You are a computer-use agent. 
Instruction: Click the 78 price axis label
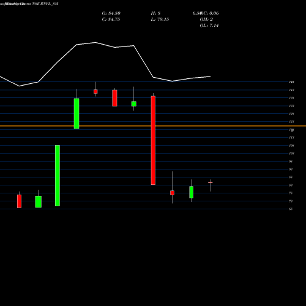point(291,193)
